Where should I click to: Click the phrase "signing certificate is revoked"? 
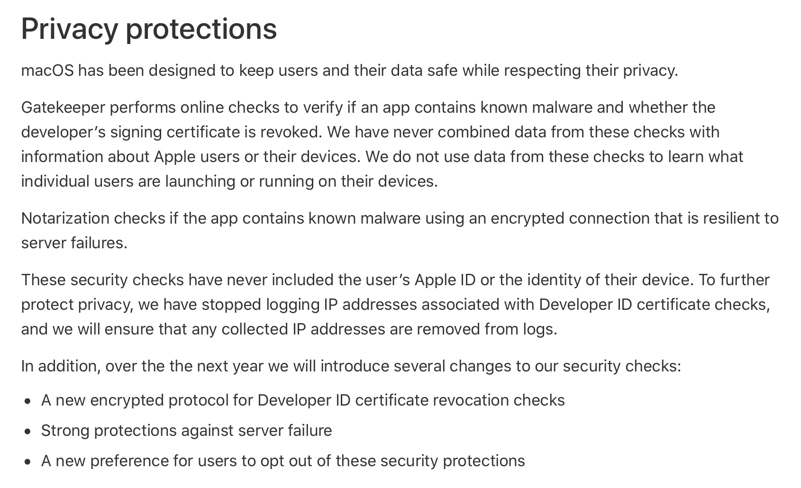point(216,132)
